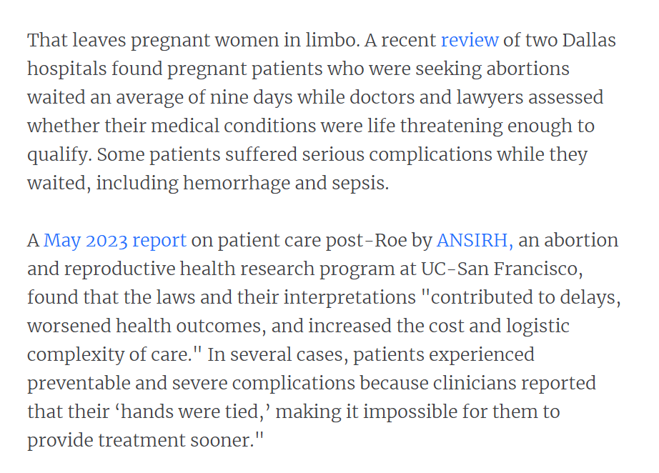Click the words 'worsened health outcomes'
Image resolution: width=659 pixels, height=473 pixels.
[x=144, y=327]
